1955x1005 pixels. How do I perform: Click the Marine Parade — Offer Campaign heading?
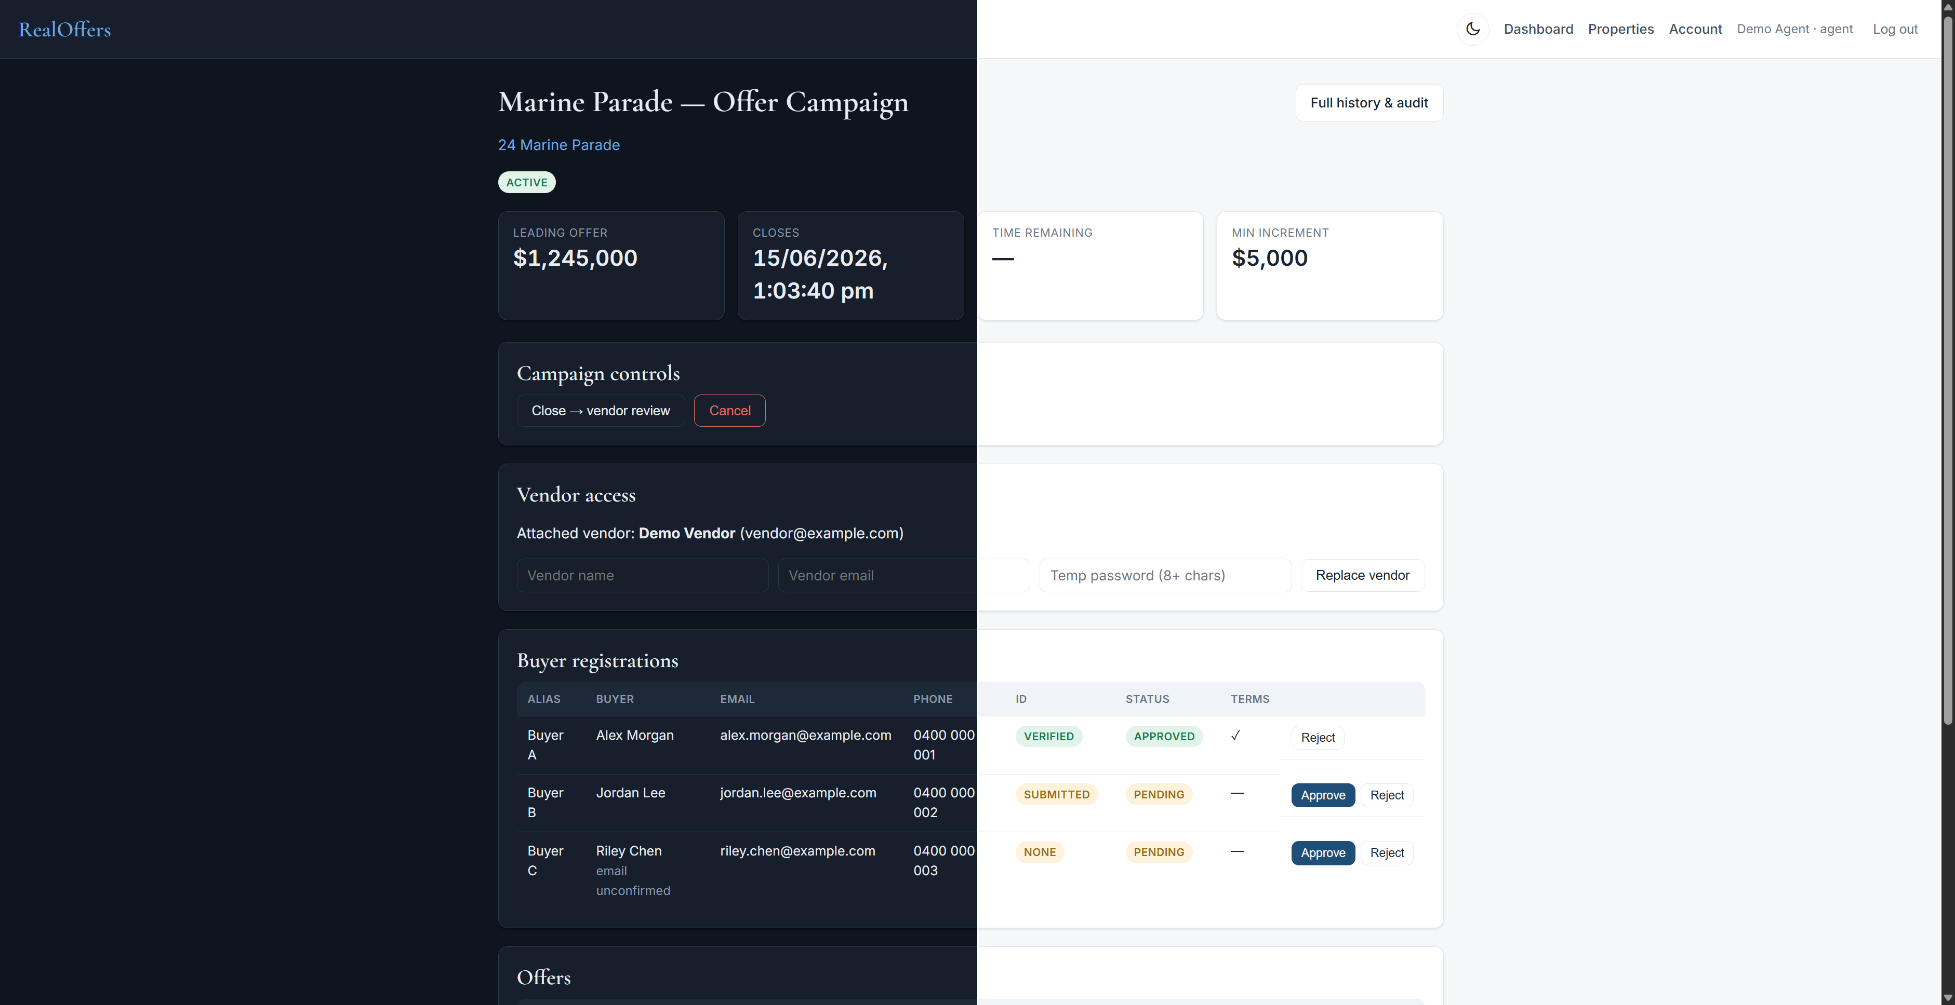[703, 102]
